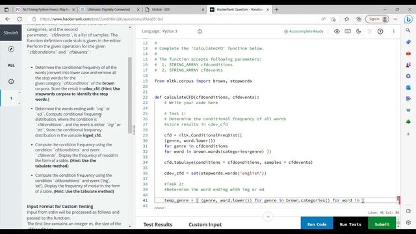Viewport: 416px width, 234px height.
Task: Open the Shopping tag icon in Edge sidebar
Action: coord(408,42)
